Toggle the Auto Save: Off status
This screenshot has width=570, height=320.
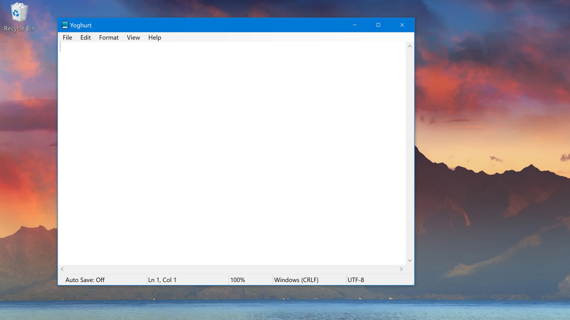coord(85,280)
